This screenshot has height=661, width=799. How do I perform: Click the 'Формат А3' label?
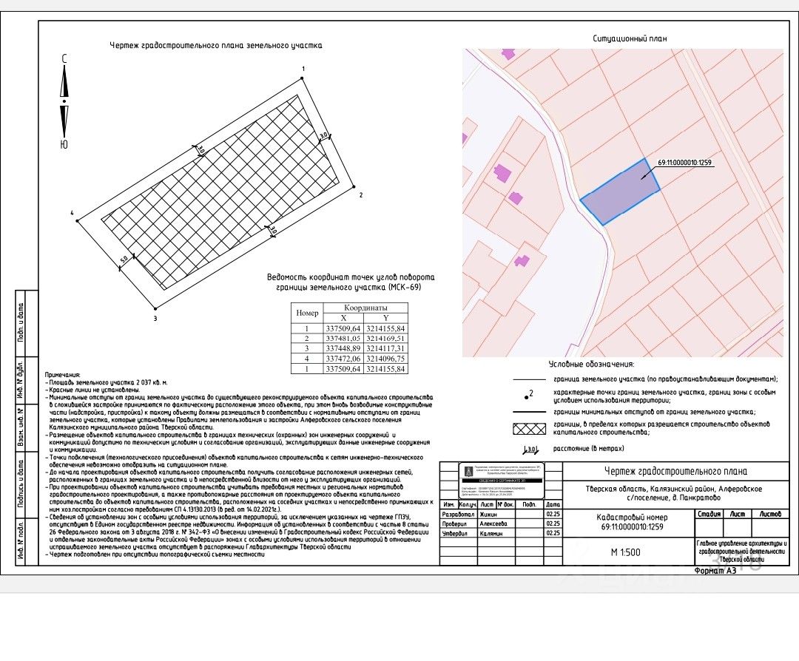pyautogui.click(x=715, y=571)
